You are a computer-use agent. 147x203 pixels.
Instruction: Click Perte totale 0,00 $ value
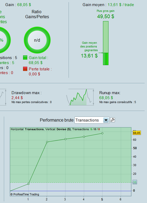click(34, 74)
